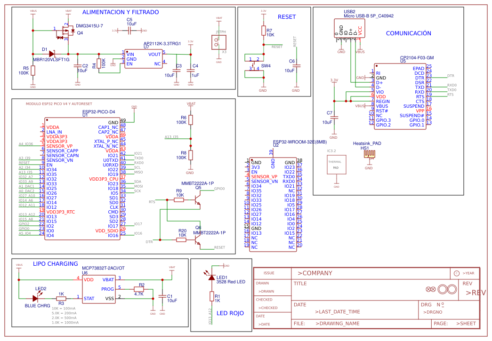
Task: Select capacitor C5 symbol
Action: pyautogui.click(x=129, y=31)
